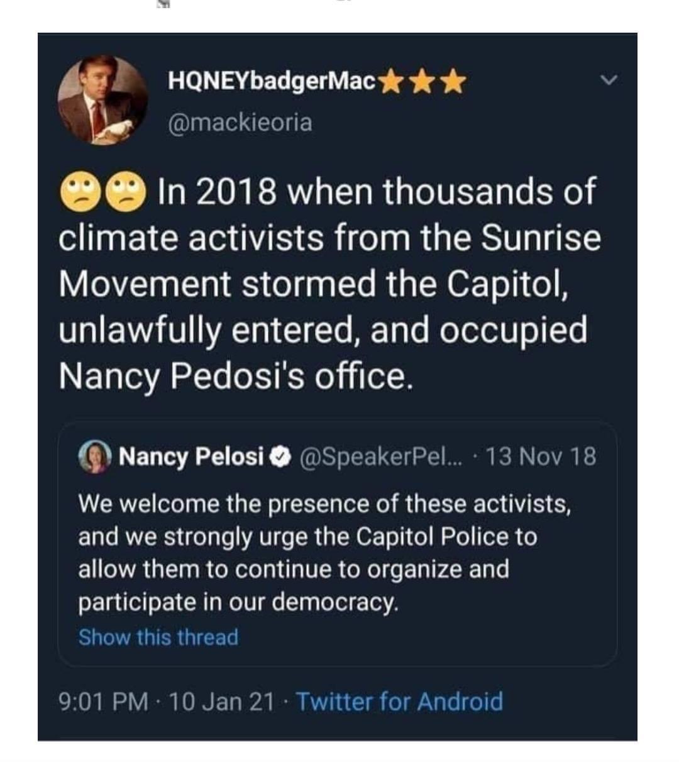This screenshot has width=679, height=762.
Task: Click HQNEYbadgerMac's profile avatar photo
Action: (x=102, y=101)
